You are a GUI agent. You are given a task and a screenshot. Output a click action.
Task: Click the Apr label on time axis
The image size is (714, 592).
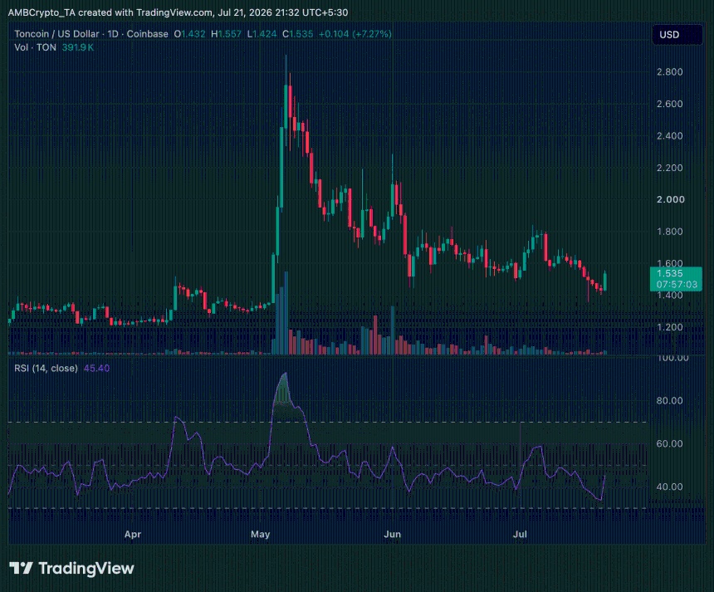[133, 534]
